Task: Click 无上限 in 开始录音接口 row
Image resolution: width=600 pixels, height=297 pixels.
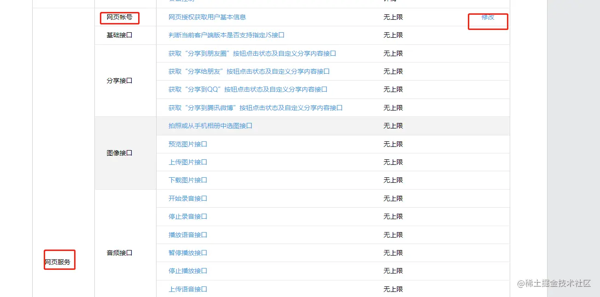Action: [x=393, y=198]
